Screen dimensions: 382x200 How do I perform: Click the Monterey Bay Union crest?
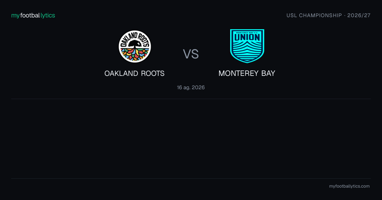pos(247,46)
